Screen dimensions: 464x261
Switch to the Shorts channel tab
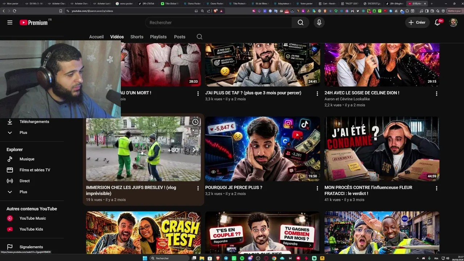(137, 37)
